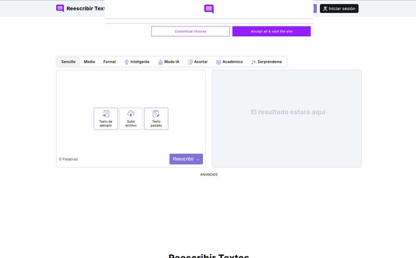Click the user icon in Iniciar sesión
The height and width of the screenshot is (258, 416).
coord(325,8)
